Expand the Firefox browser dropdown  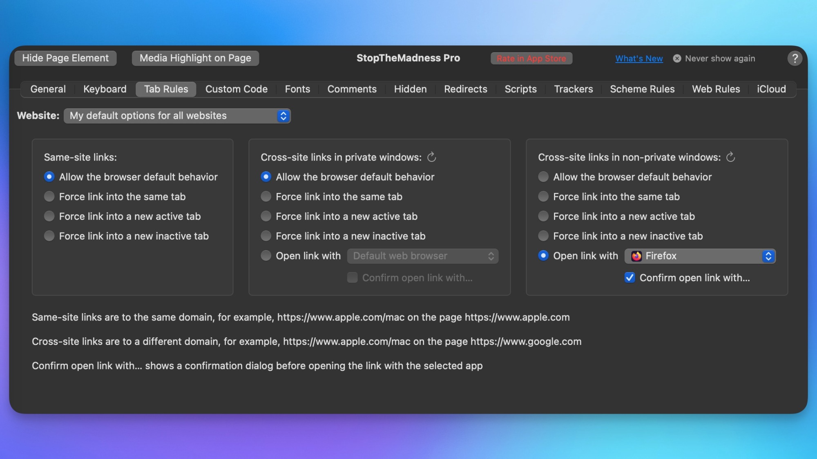[700, 256]
